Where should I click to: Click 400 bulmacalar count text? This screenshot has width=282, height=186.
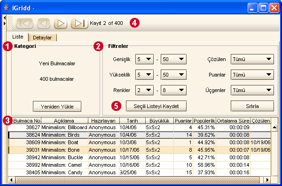point(57,79)
